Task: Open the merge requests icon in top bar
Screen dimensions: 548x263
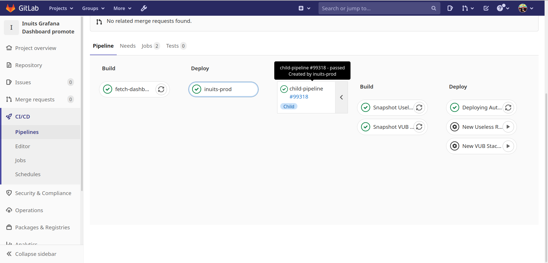Action: 465,8
